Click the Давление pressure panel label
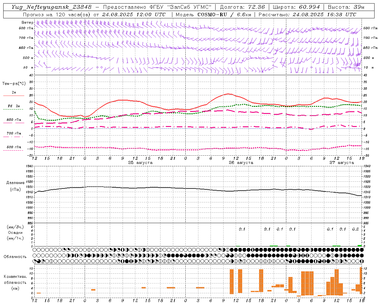379x303 pixels. (15, 183)
